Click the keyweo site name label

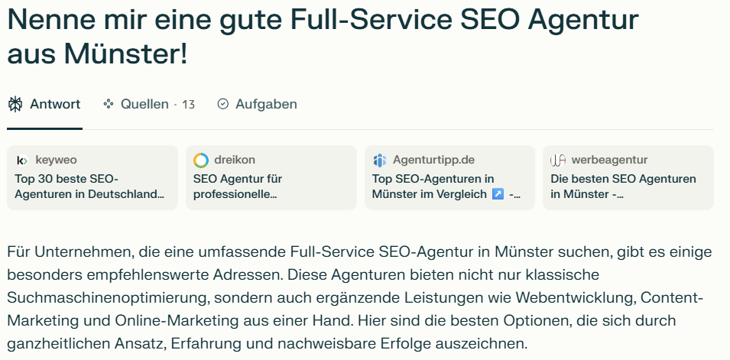(x=56, y=160)
